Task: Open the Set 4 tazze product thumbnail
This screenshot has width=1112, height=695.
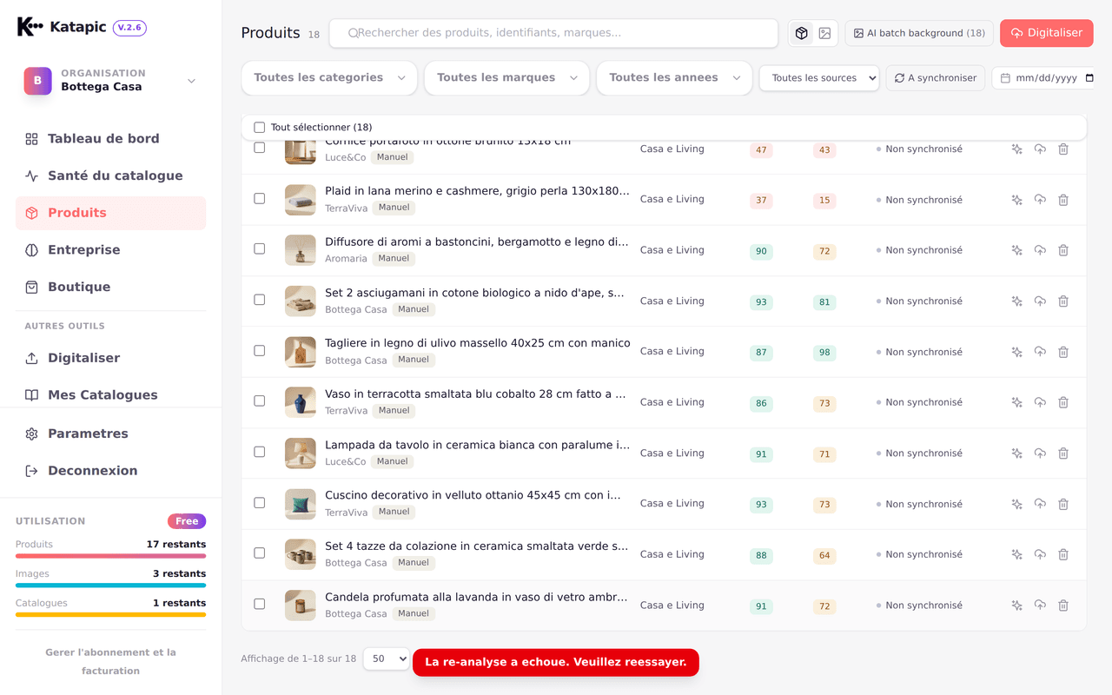Action: pyautogui.click(x=301, y=554)
